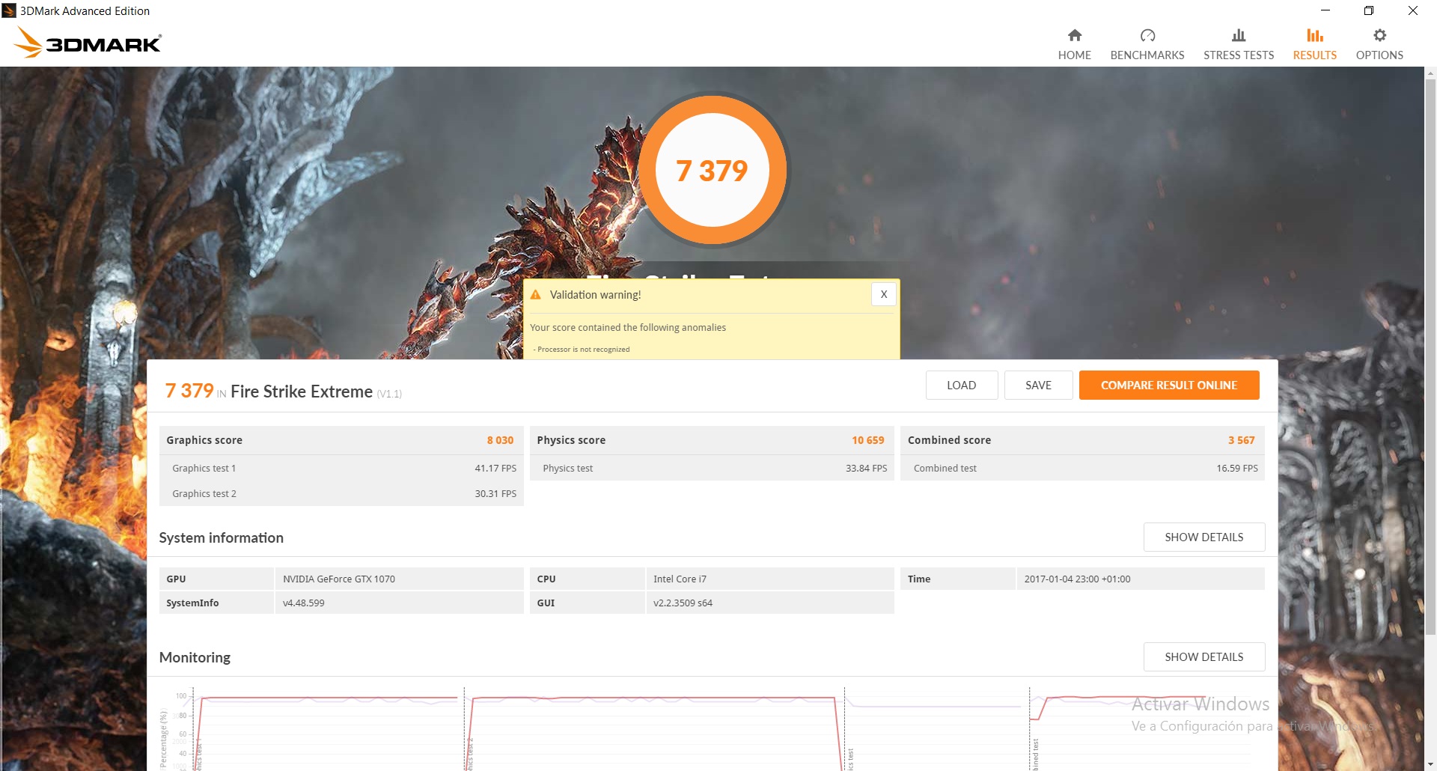1437x771 pixels.
Task: Open the Home icon in navigation
Action: tap(1075, 35)
